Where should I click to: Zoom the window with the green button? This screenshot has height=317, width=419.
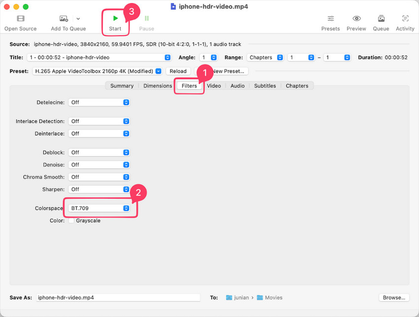point(26,7)
